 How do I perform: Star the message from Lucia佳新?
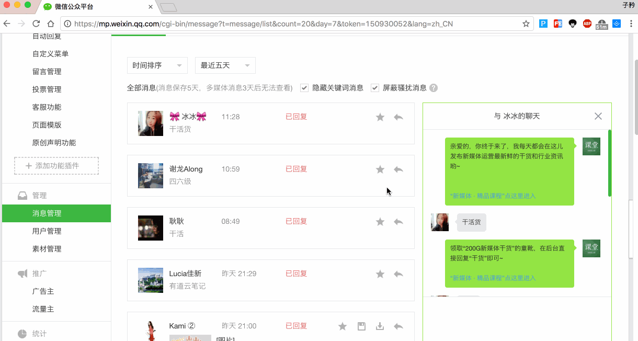coord(380,274)
